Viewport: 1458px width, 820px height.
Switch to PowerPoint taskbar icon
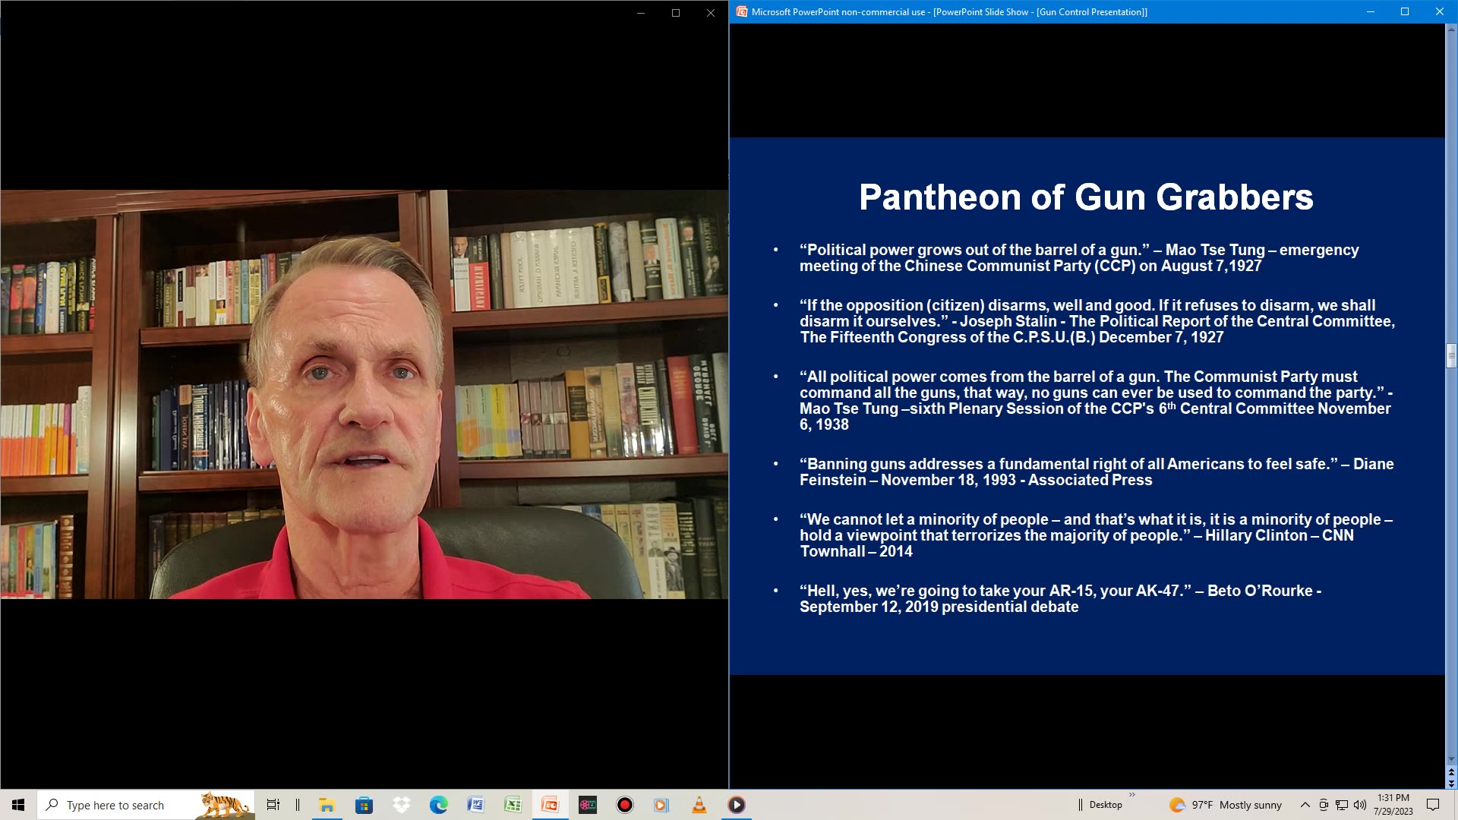(x=550, y=805)
